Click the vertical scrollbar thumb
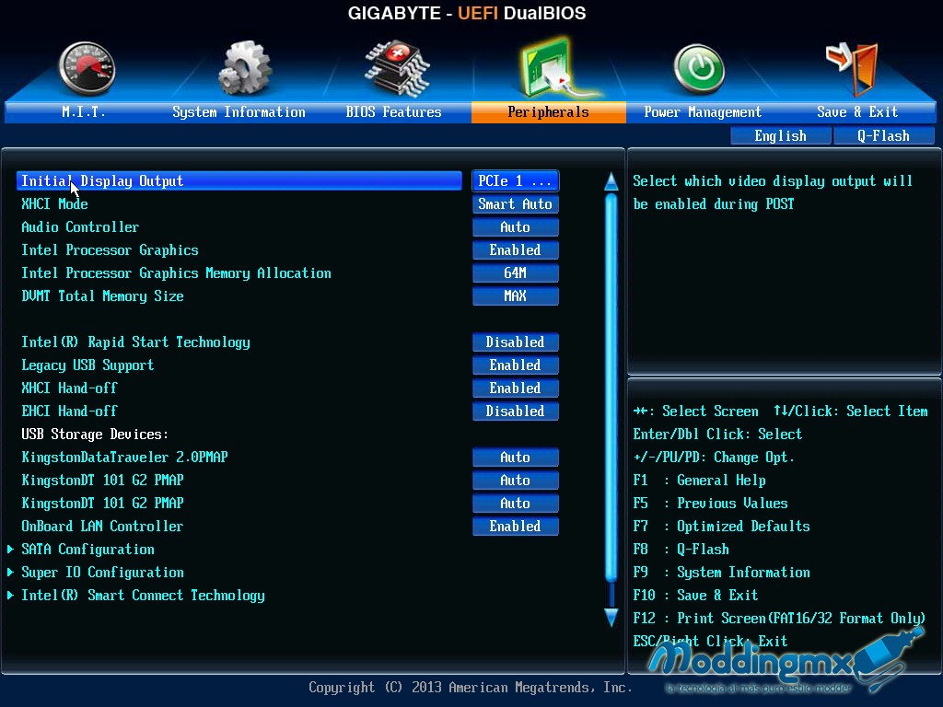This screenshot has height=707, width=943. (611, 388)
